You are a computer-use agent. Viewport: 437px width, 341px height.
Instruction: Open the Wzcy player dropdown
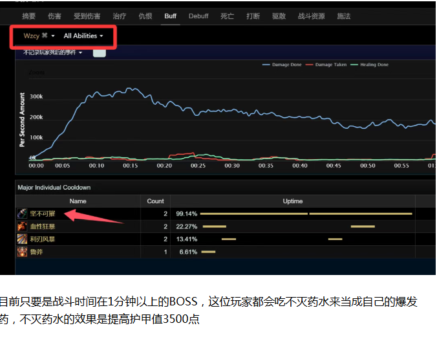(x=32, y=36)
